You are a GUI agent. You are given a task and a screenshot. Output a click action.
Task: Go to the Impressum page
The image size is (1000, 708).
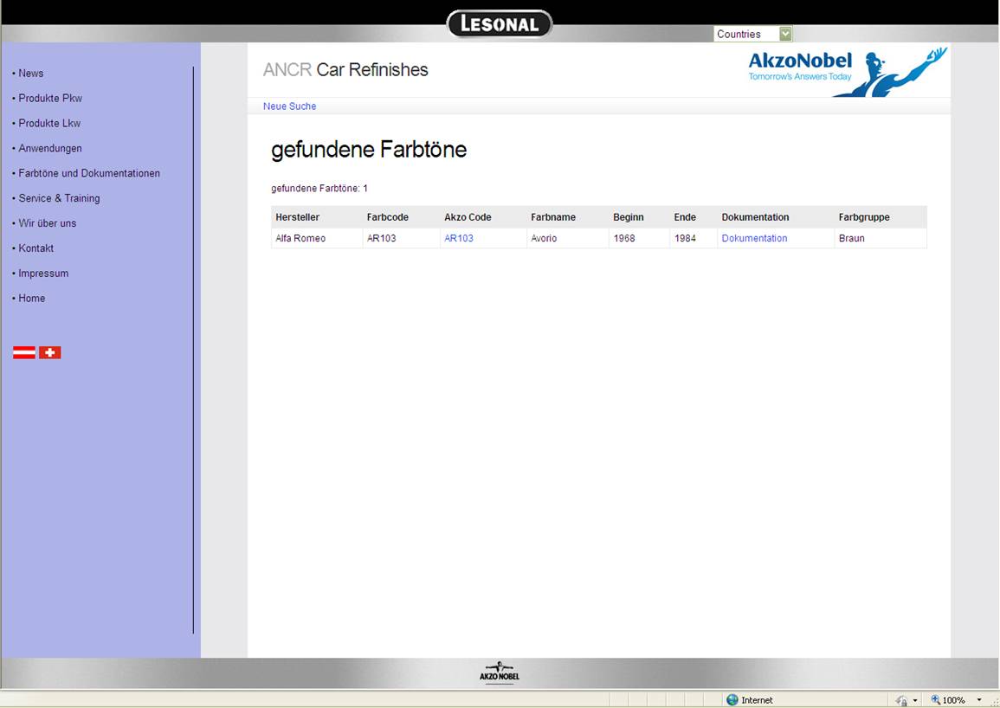tap(43, 274)
